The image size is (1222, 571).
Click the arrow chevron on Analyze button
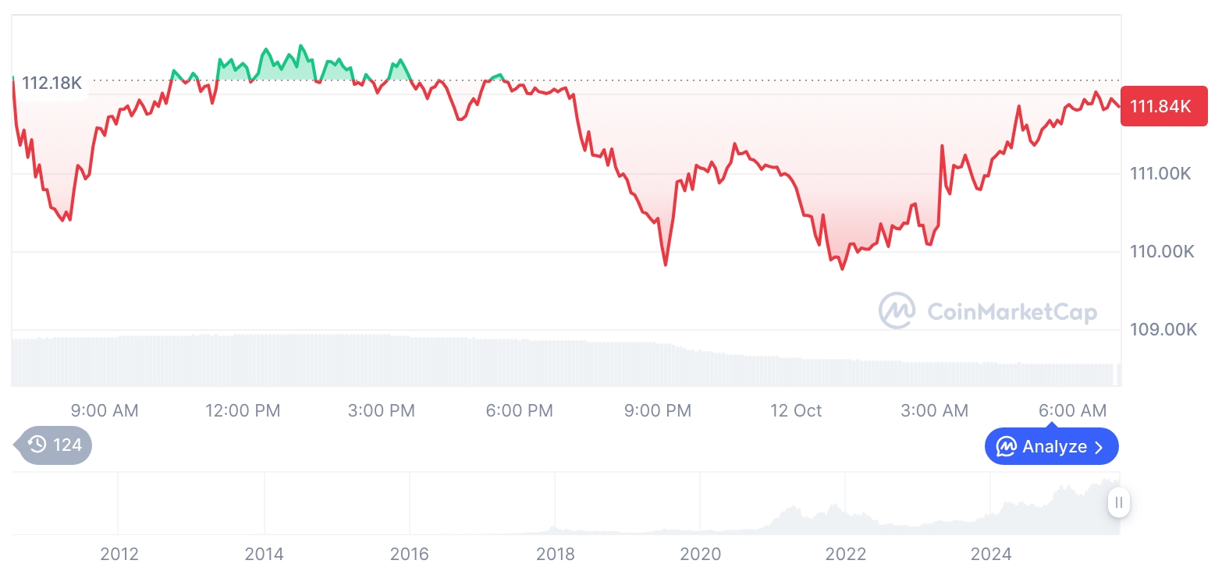[1099, 447]
